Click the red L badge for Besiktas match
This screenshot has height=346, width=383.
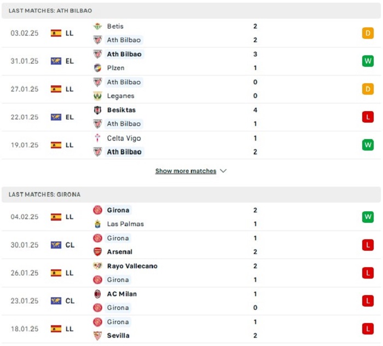[368, 117]
